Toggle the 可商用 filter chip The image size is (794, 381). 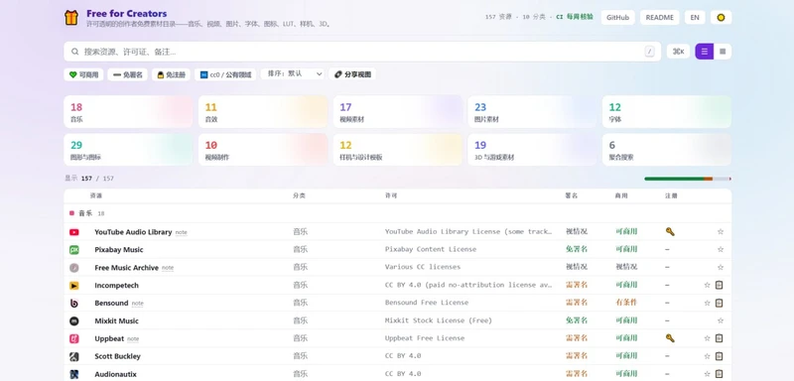(83, 74)
